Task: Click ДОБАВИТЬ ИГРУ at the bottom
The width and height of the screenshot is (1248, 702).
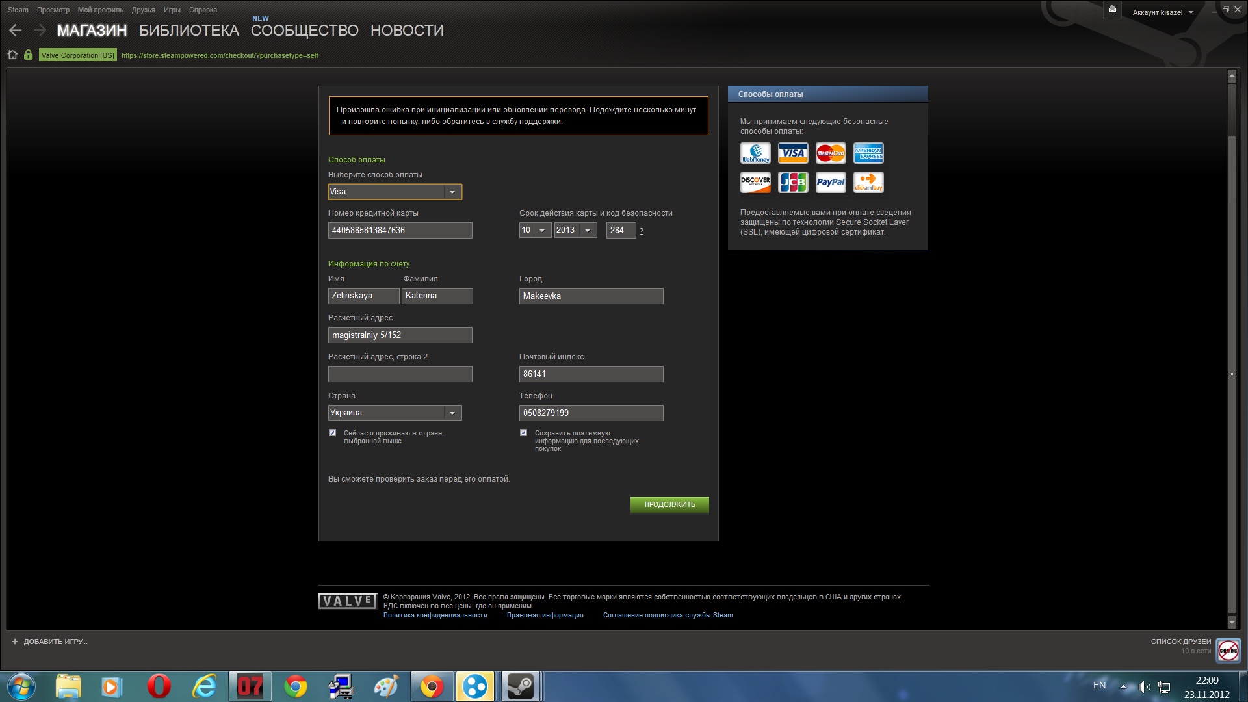Action: pyautogui.click(x=55, y=642)
